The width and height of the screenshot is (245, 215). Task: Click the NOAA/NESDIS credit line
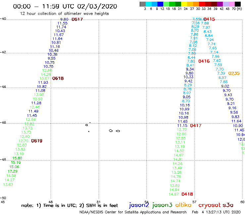point(133,212)
